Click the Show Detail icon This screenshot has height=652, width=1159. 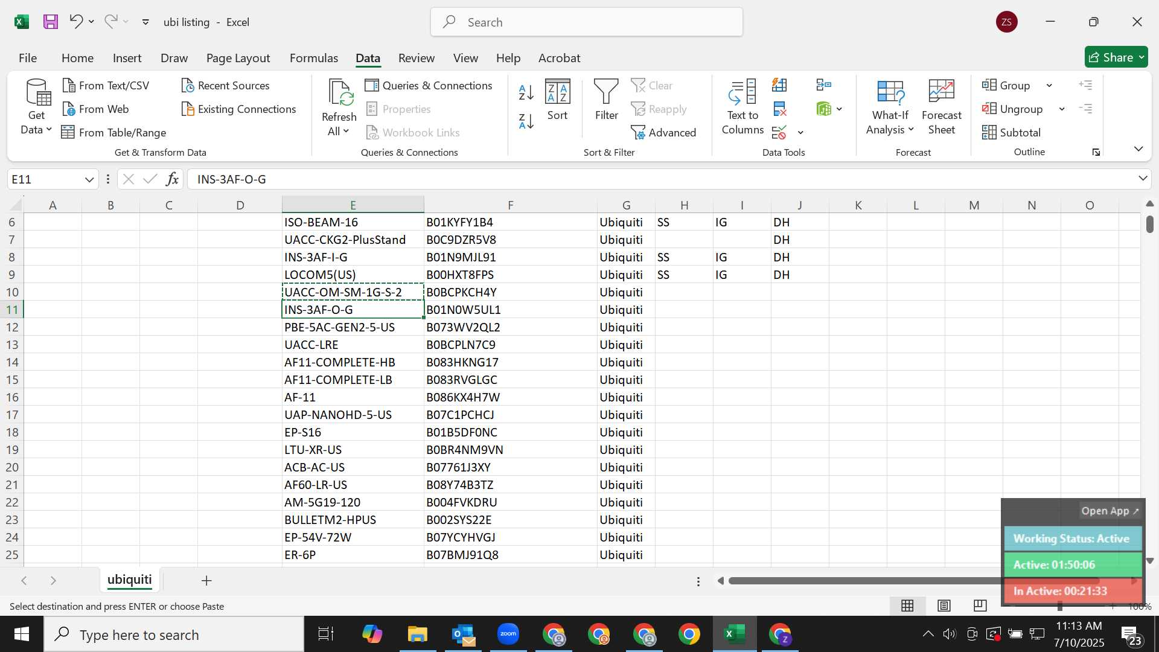[1085, 85]
